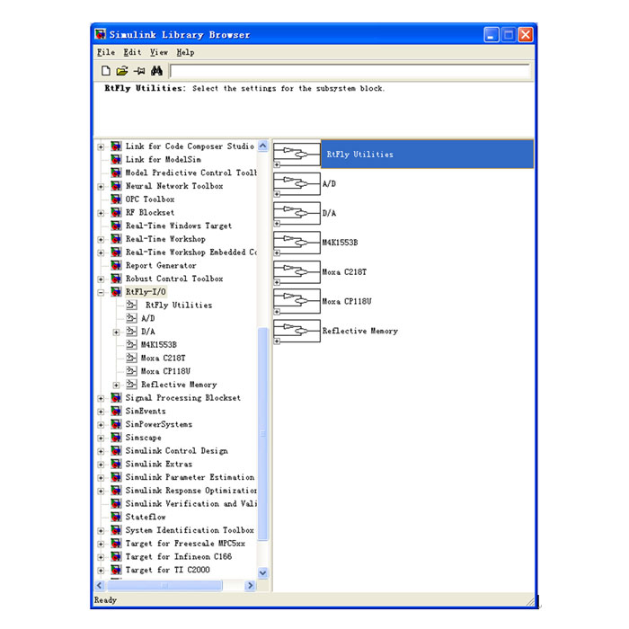Click the Target for TI C2000 library icon
This screenshot has height=629, width=629.
click(x=116, y=570)
